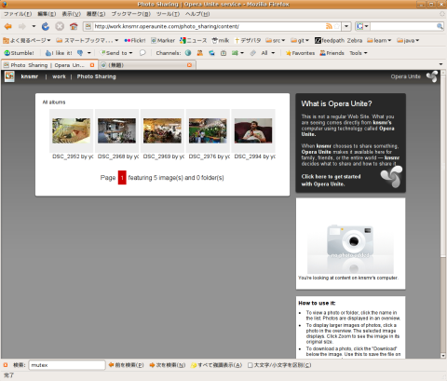Click the RSS feed icon in address bar
Viewport: 447px width, 381px height.
329,26
